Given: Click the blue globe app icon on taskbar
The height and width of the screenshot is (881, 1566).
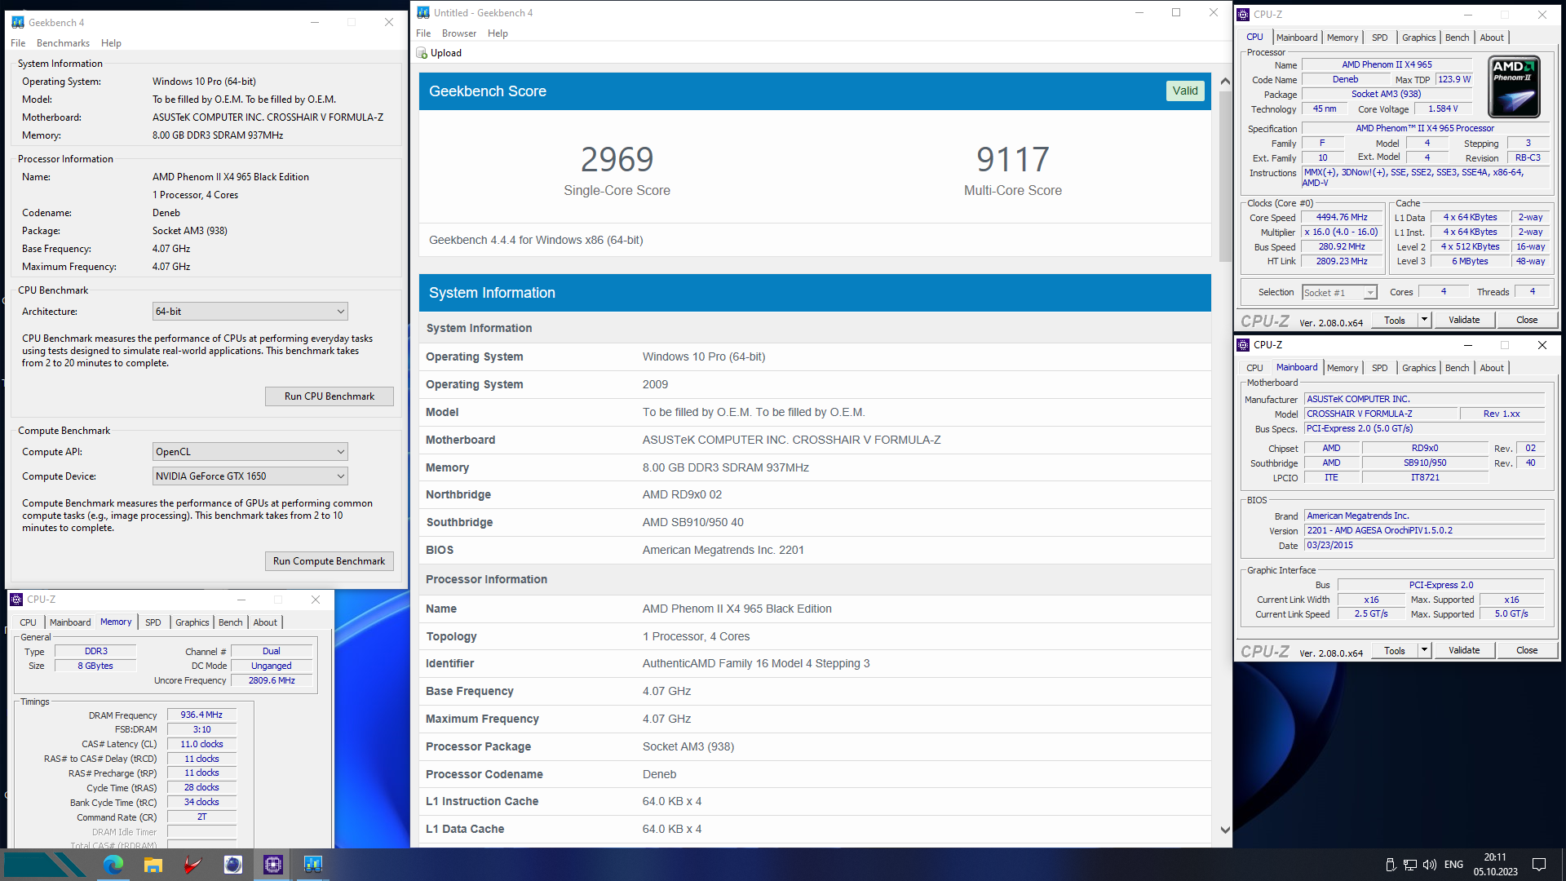Looking at the screenshot, I should [x=233, y=865].
